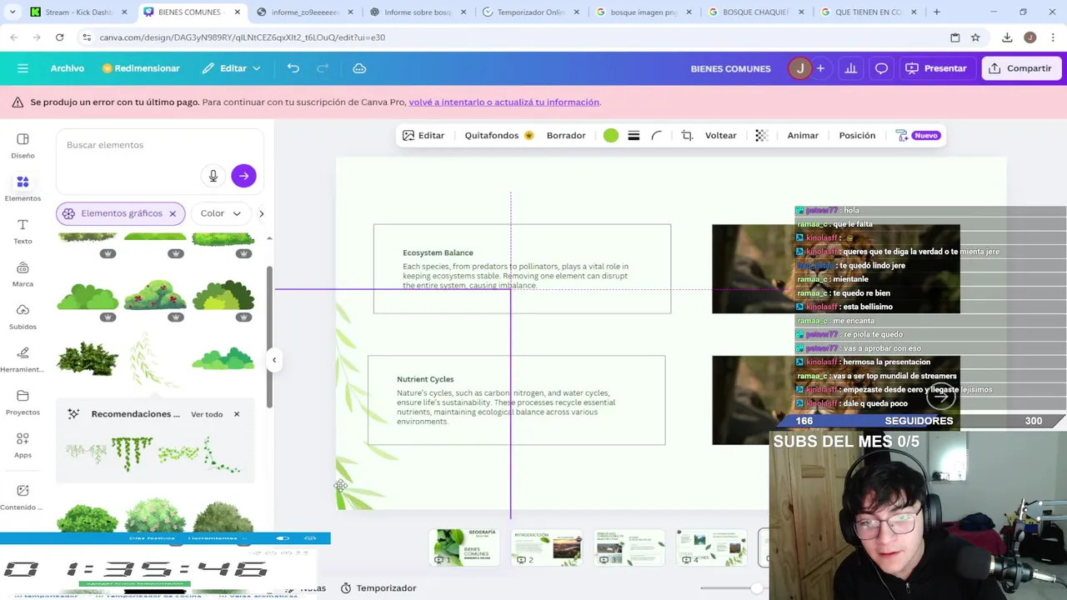Select the Nutrient Cycles text box

click(517, 400)
